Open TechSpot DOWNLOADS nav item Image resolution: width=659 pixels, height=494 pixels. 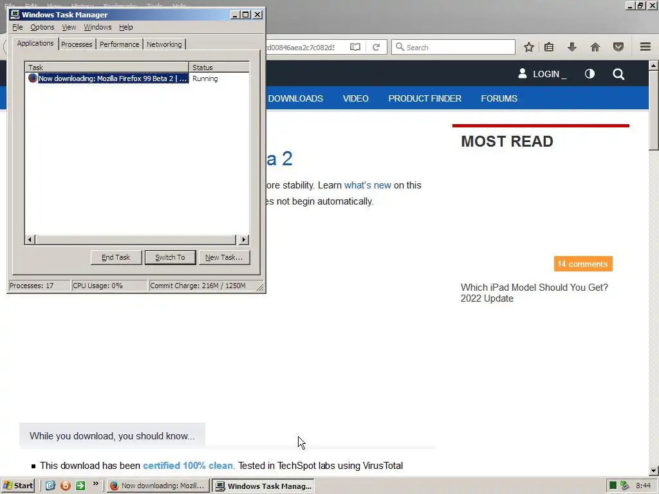[295, 98]
